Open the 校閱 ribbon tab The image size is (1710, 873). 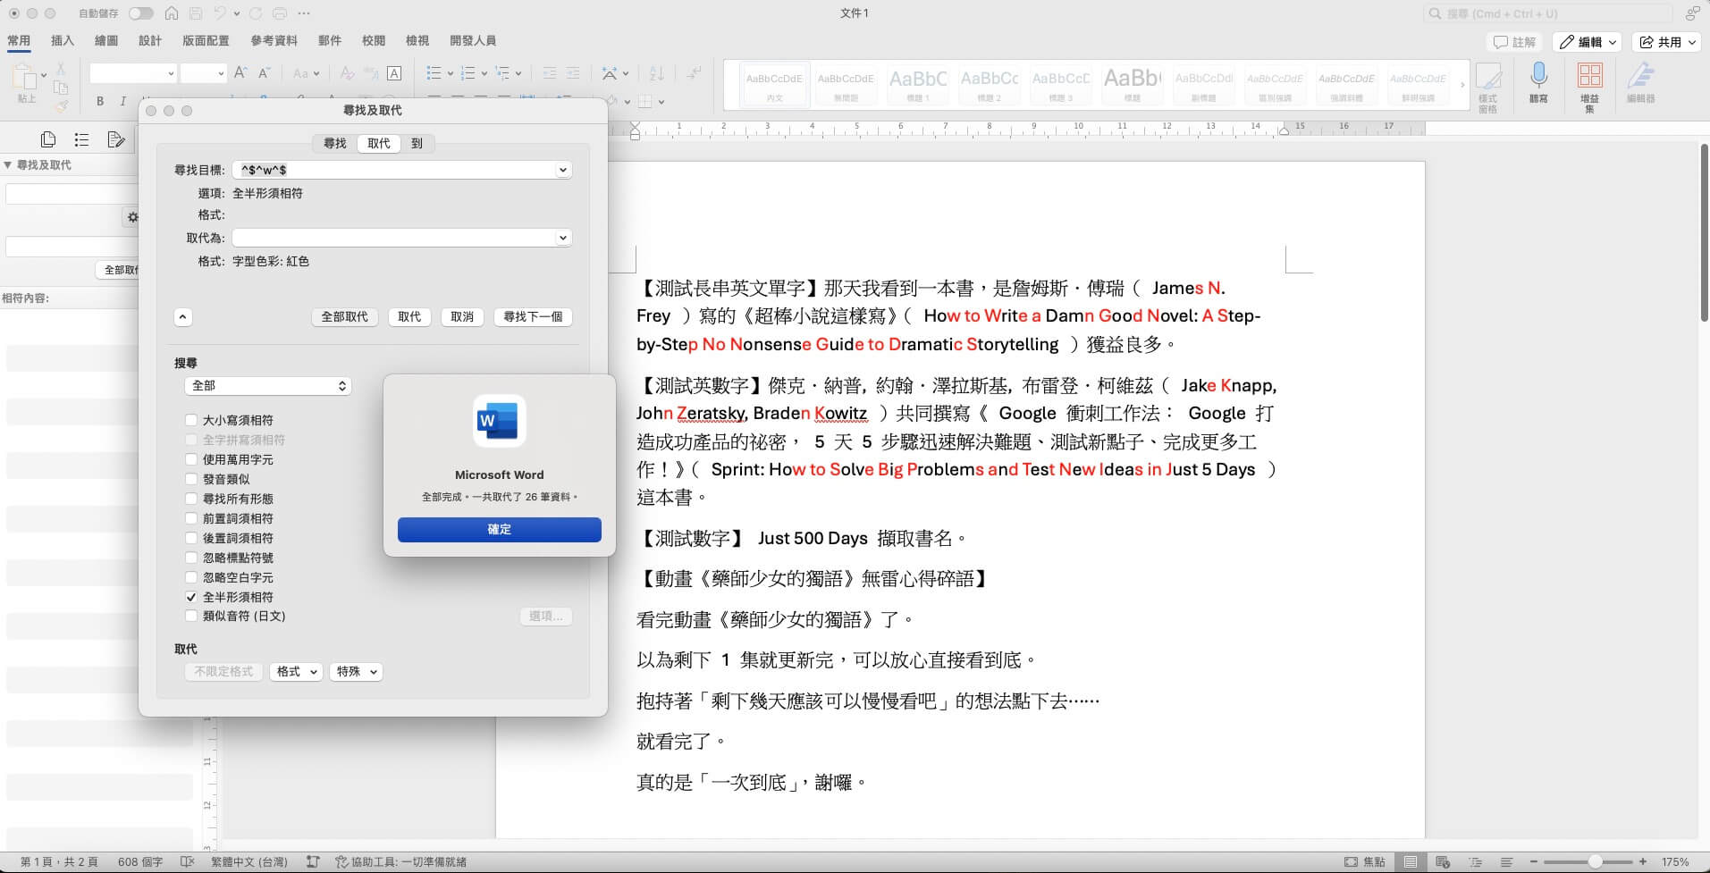[x=374, y=41]
